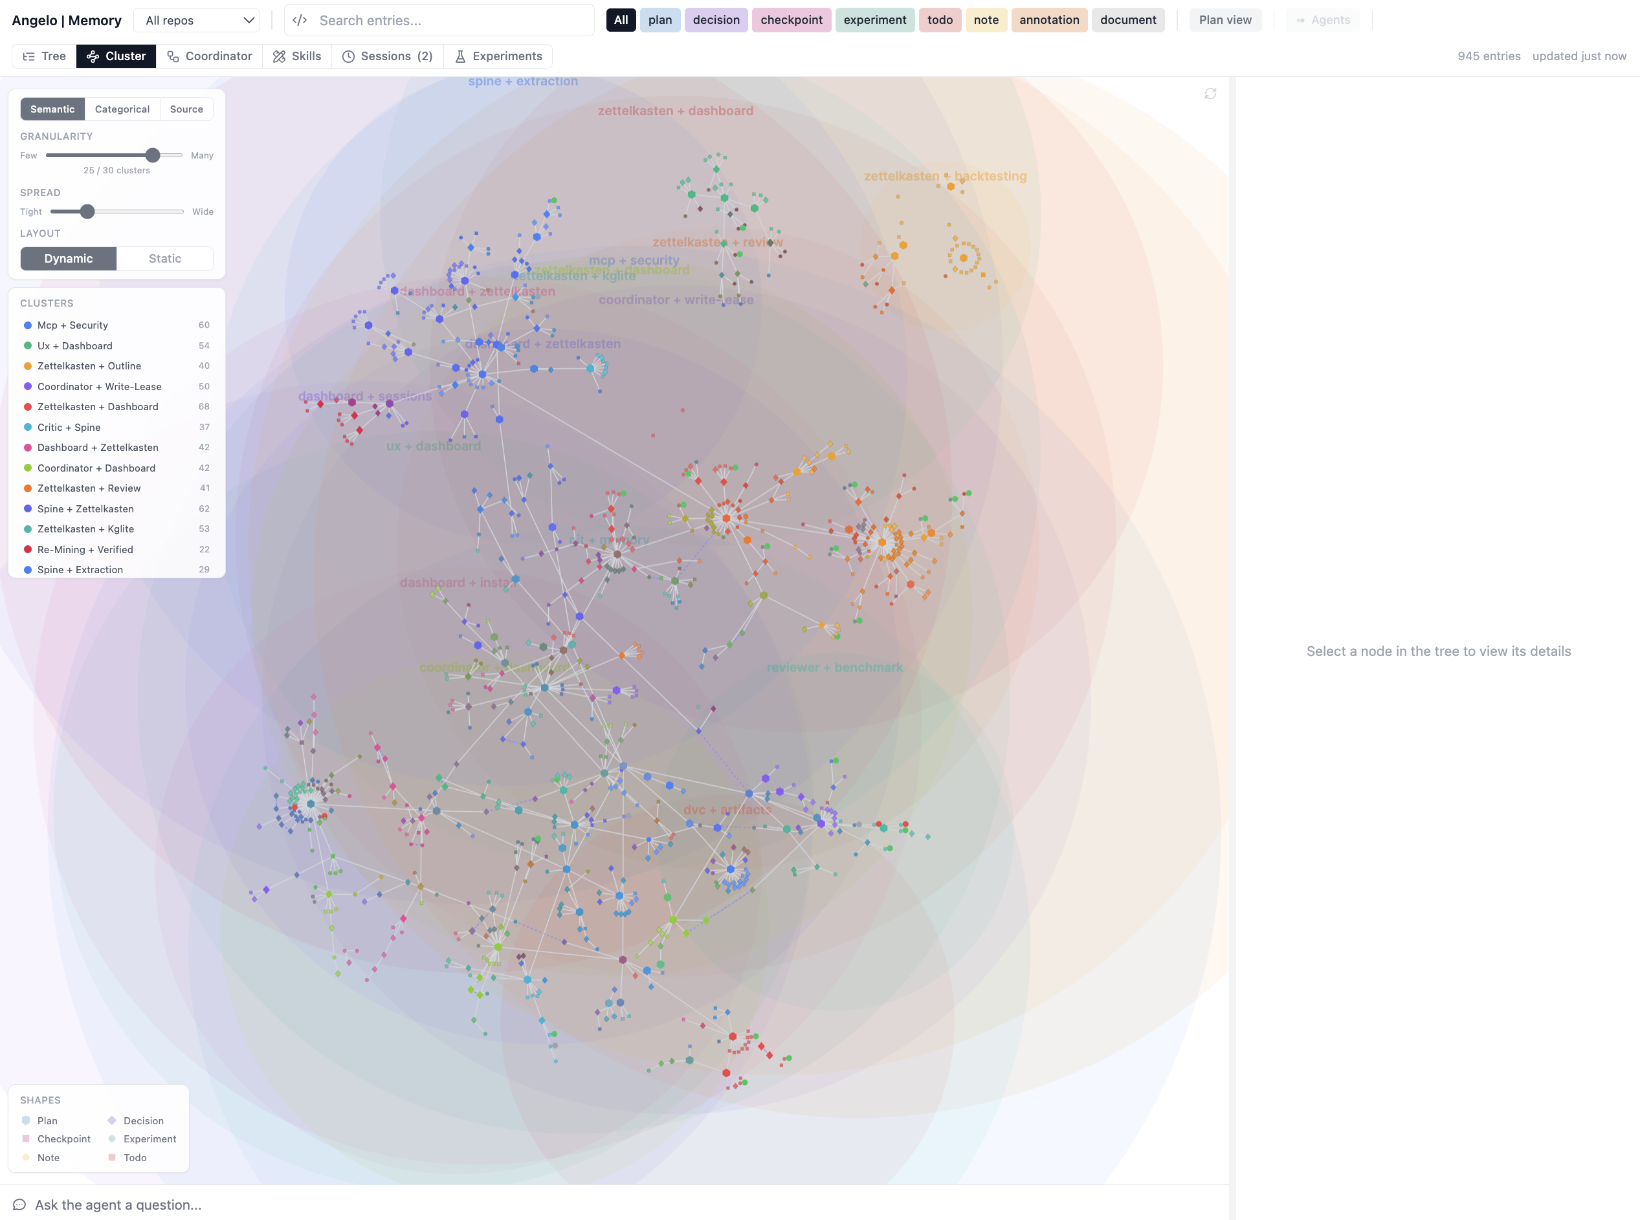This screenshot has height=1220, width=1640.
Task: Click the Experiment shape legend entry
Action: pyautogui.click(x=142, y=1138)
